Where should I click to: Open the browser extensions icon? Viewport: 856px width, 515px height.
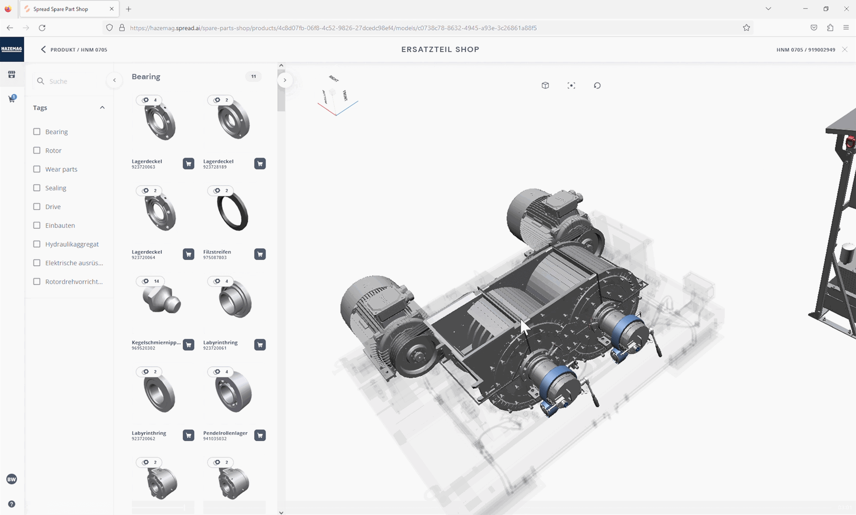tap(830, 28)
